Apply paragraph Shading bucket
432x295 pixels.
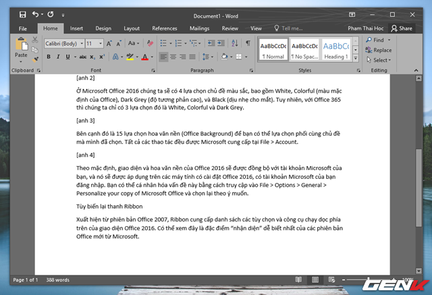(x=224, y=57)
